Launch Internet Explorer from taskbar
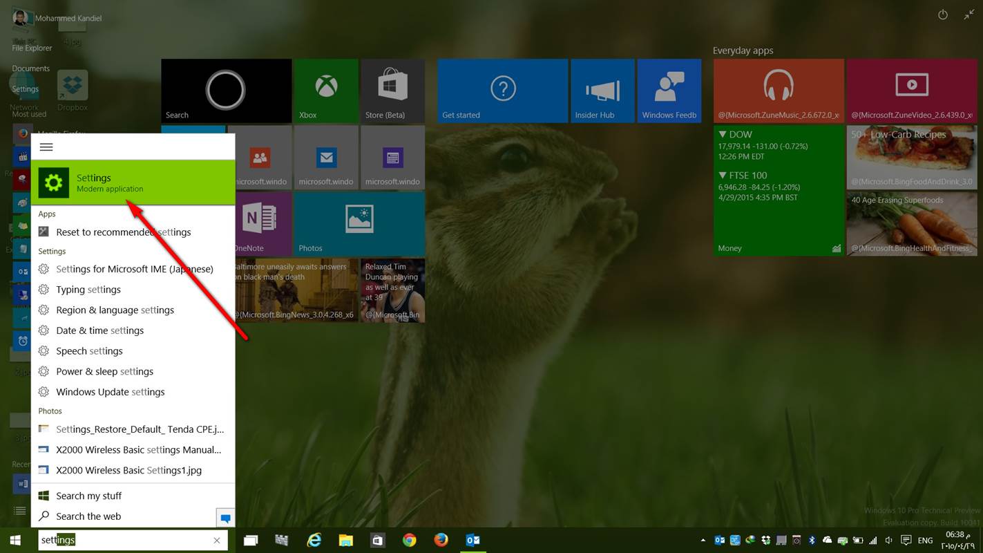Image resolution: width=983 pixels, height=553 pixels. [314, 541]
